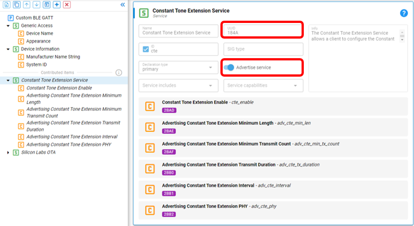Move selected item up with arrow icon
Viewport: 414px width, 226px height.
(x=26, y=4)
